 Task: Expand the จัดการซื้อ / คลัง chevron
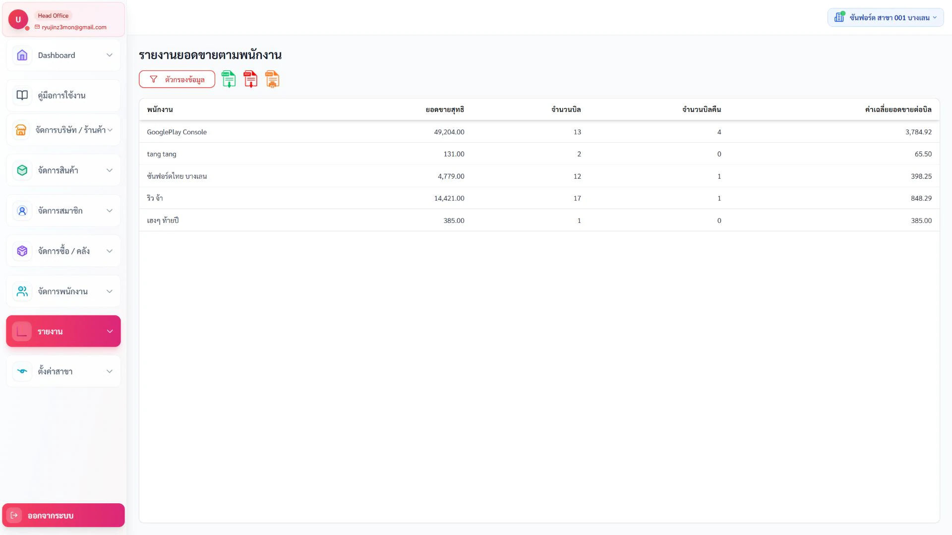(110, 251)
